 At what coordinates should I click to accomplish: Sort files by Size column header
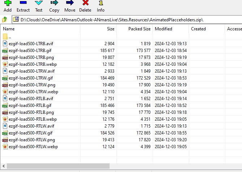(110, 29)
